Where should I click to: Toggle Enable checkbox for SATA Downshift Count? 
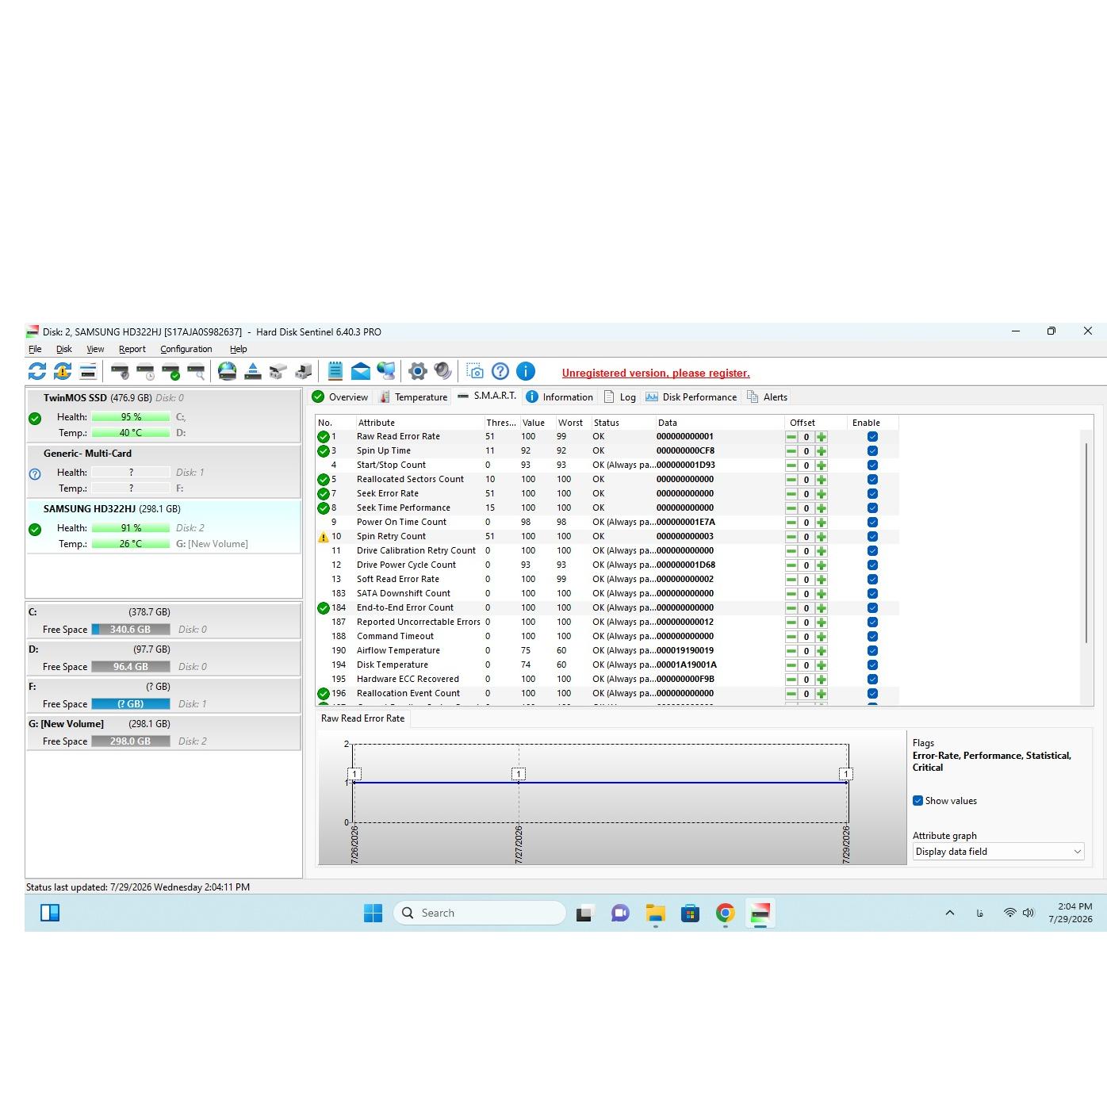click(872, 594)
